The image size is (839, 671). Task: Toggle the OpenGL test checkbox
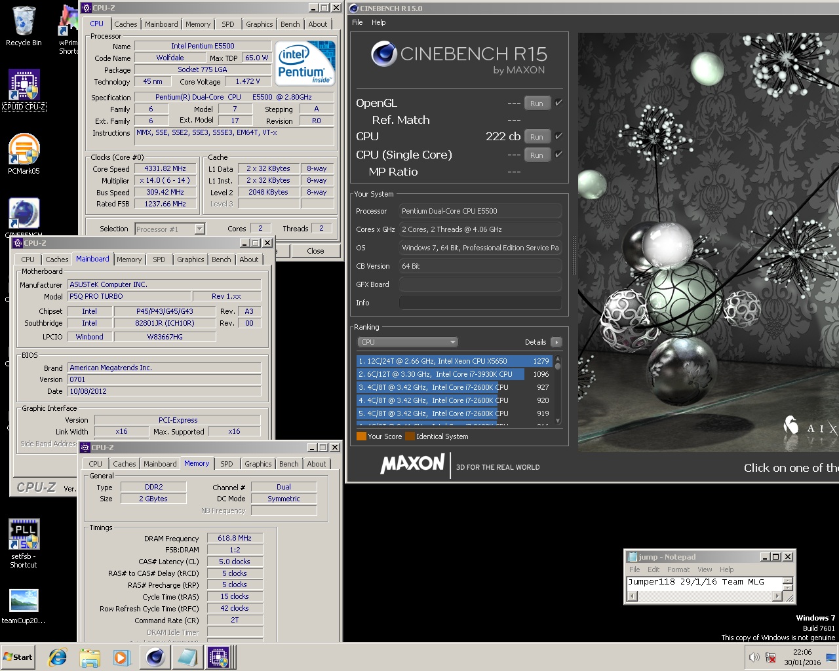(x=558, y=103)
